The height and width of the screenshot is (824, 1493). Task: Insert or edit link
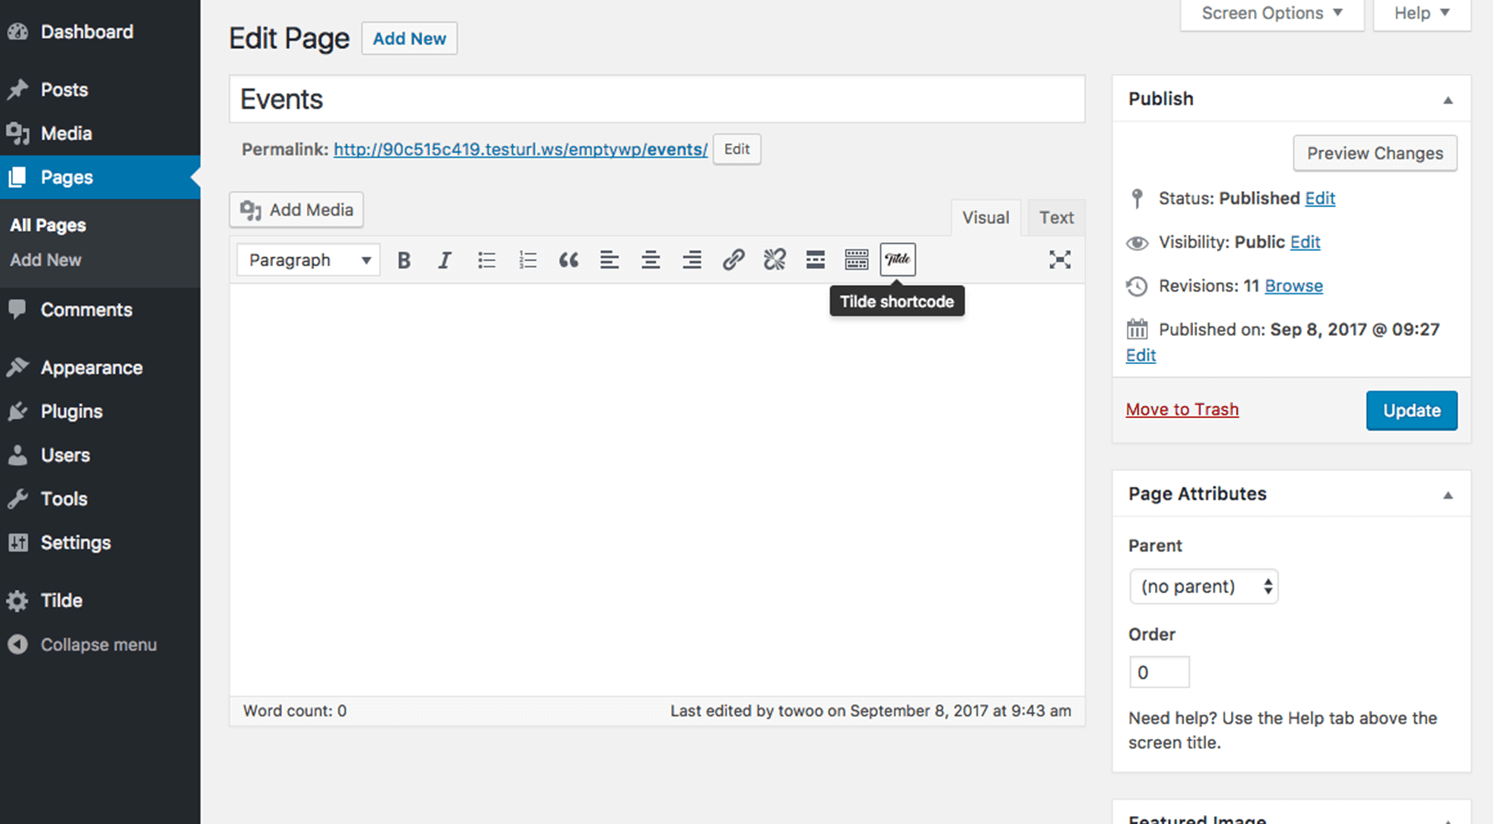tap(733, 260)
